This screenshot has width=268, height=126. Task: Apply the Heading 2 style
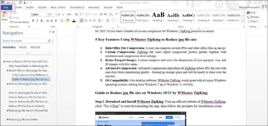click(173, 17)
